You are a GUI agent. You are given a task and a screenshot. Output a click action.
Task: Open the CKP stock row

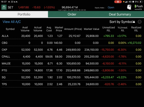click(x=72, y=50)
